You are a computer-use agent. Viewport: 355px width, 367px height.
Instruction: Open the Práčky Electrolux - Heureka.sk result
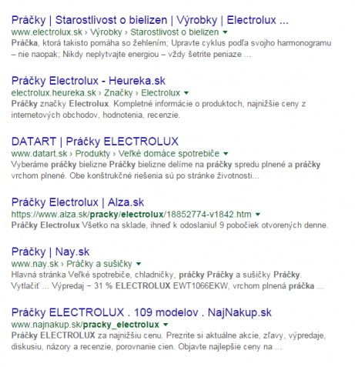click(89, 81)
